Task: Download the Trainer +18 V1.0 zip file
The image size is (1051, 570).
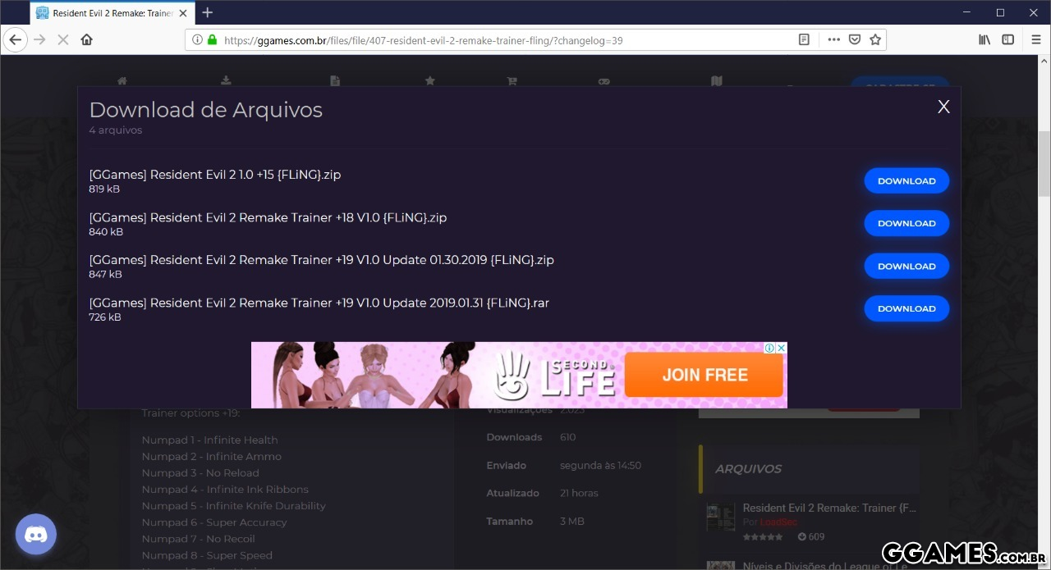Action: pyautogui.click(x=906, y=223)
